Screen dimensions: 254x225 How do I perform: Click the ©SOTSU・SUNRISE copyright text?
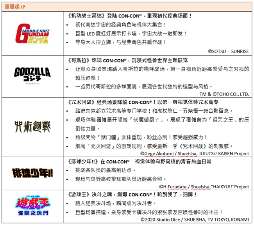(x=228, y=51)
